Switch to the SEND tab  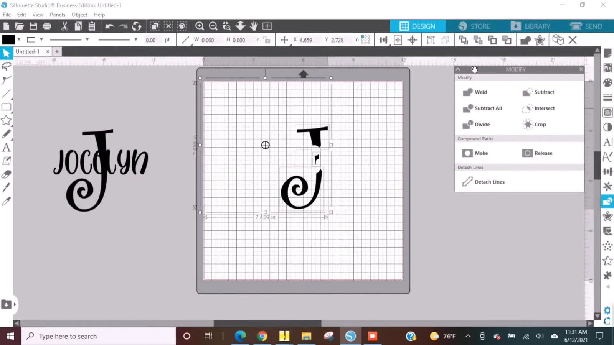586,26
